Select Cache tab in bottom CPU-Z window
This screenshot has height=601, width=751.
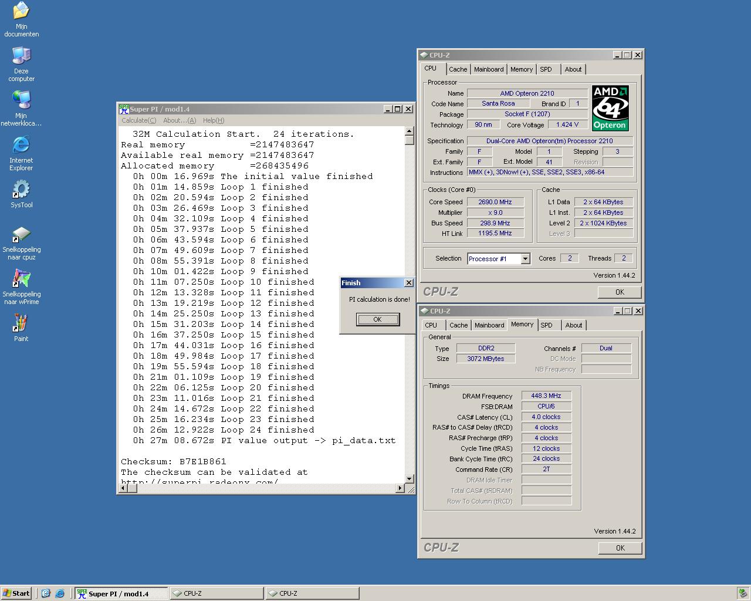click(x=459, y=325)
